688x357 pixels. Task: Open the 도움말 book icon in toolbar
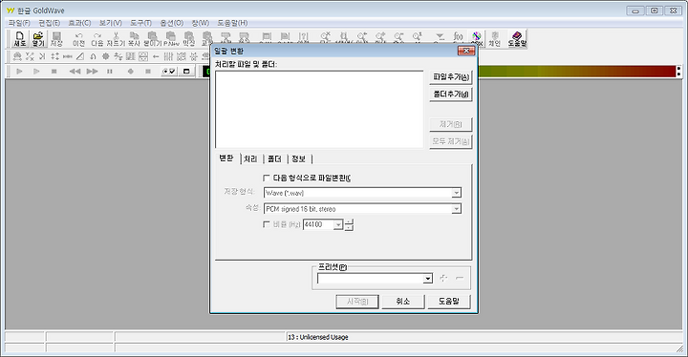point(517,38)
